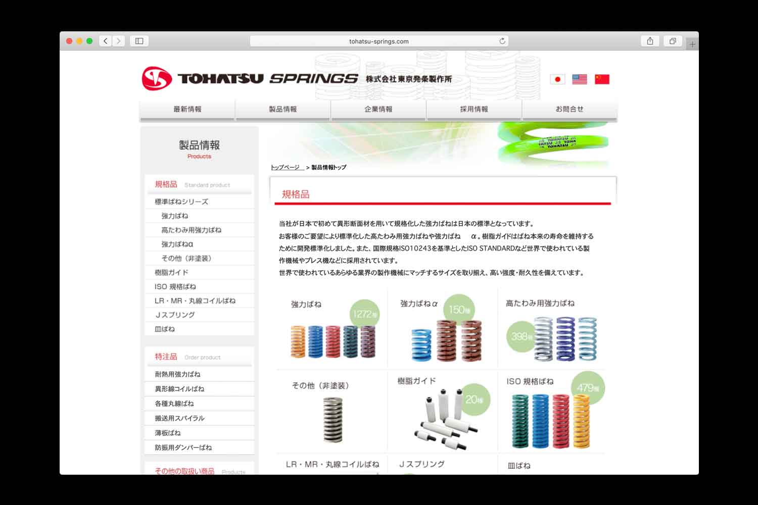This screenshot has width=758, height=505.
Task: Open 樹脂ガイド in the sidebar
Action: (172, 272)
